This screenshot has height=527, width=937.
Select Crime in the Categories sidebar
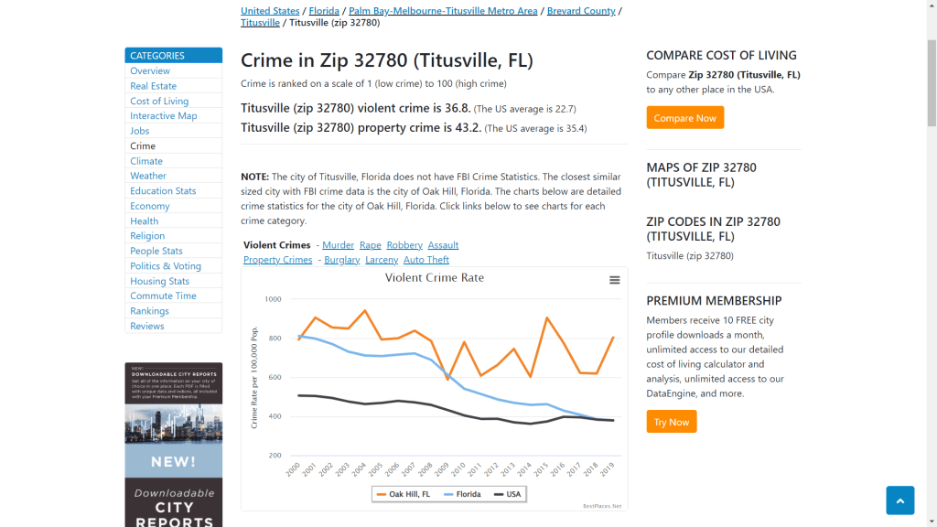(143, 145)
